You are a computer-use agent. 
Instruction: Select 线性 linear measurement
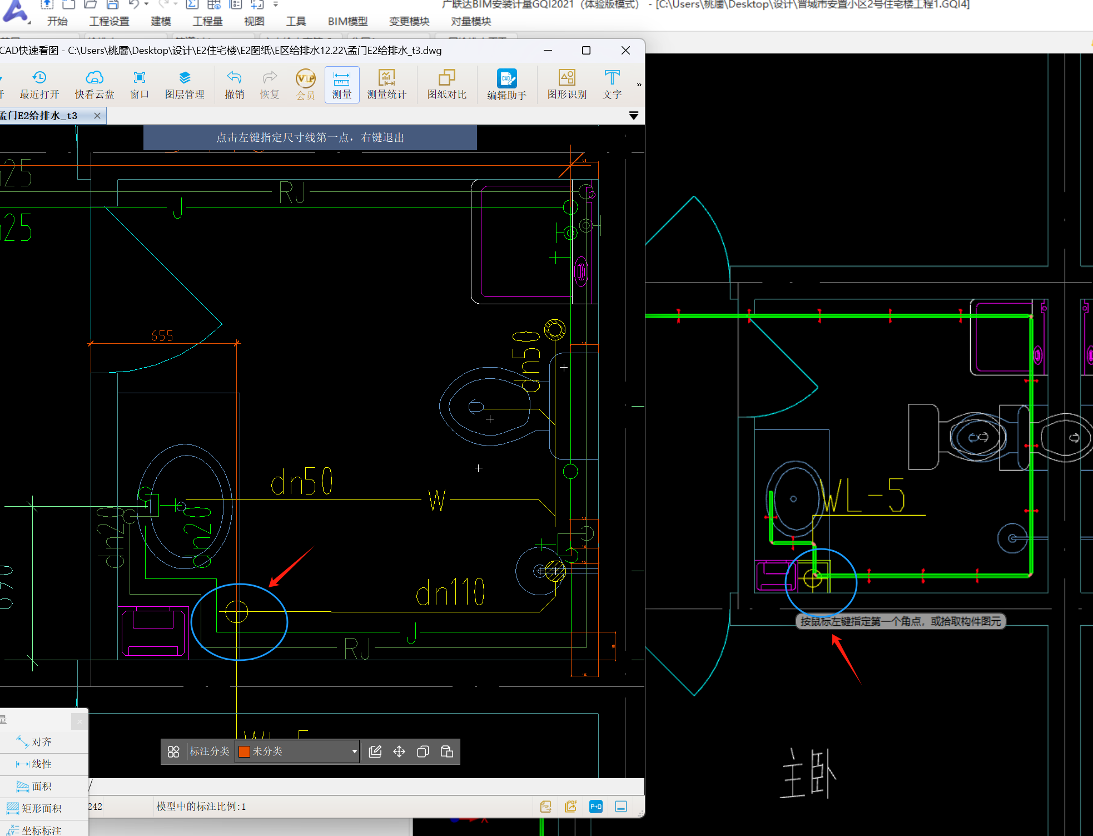click(44, 764)
